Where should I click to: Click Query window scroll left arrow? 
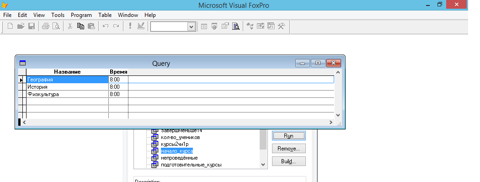click(25, 122)
